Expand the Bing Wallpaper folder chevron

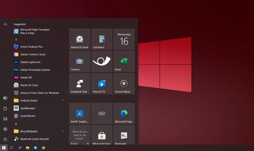coord(63,131)
